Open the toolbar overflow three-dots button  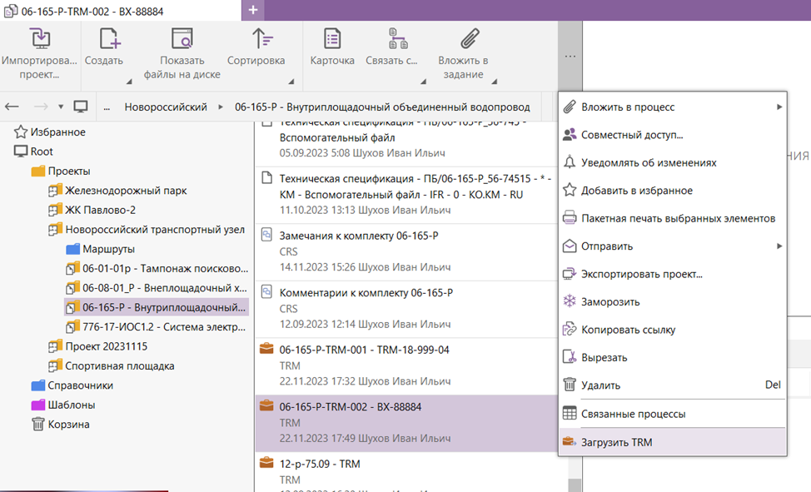(x=570, y=56)
